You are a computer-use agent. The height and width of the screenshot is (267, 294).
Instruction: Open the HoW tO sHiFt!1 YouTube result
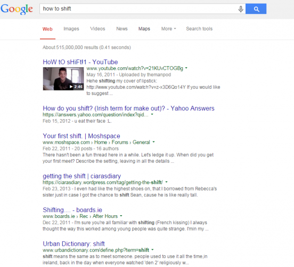tap(80, 62)
